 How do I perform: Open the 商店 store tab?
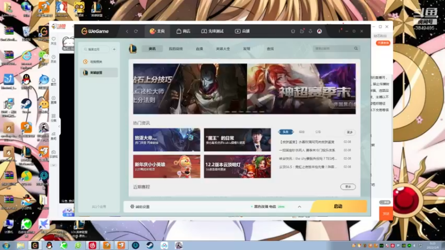point(184,31)
